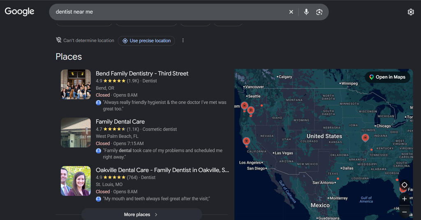
Task: Click Family Dental Care building thumbnail
Action: (76, 132)
